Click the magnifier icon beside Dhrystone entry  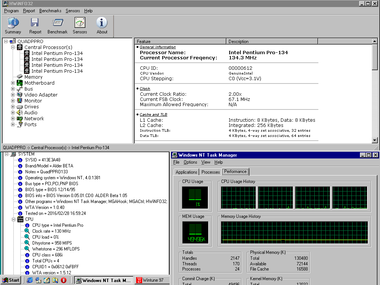pos(27,243)
